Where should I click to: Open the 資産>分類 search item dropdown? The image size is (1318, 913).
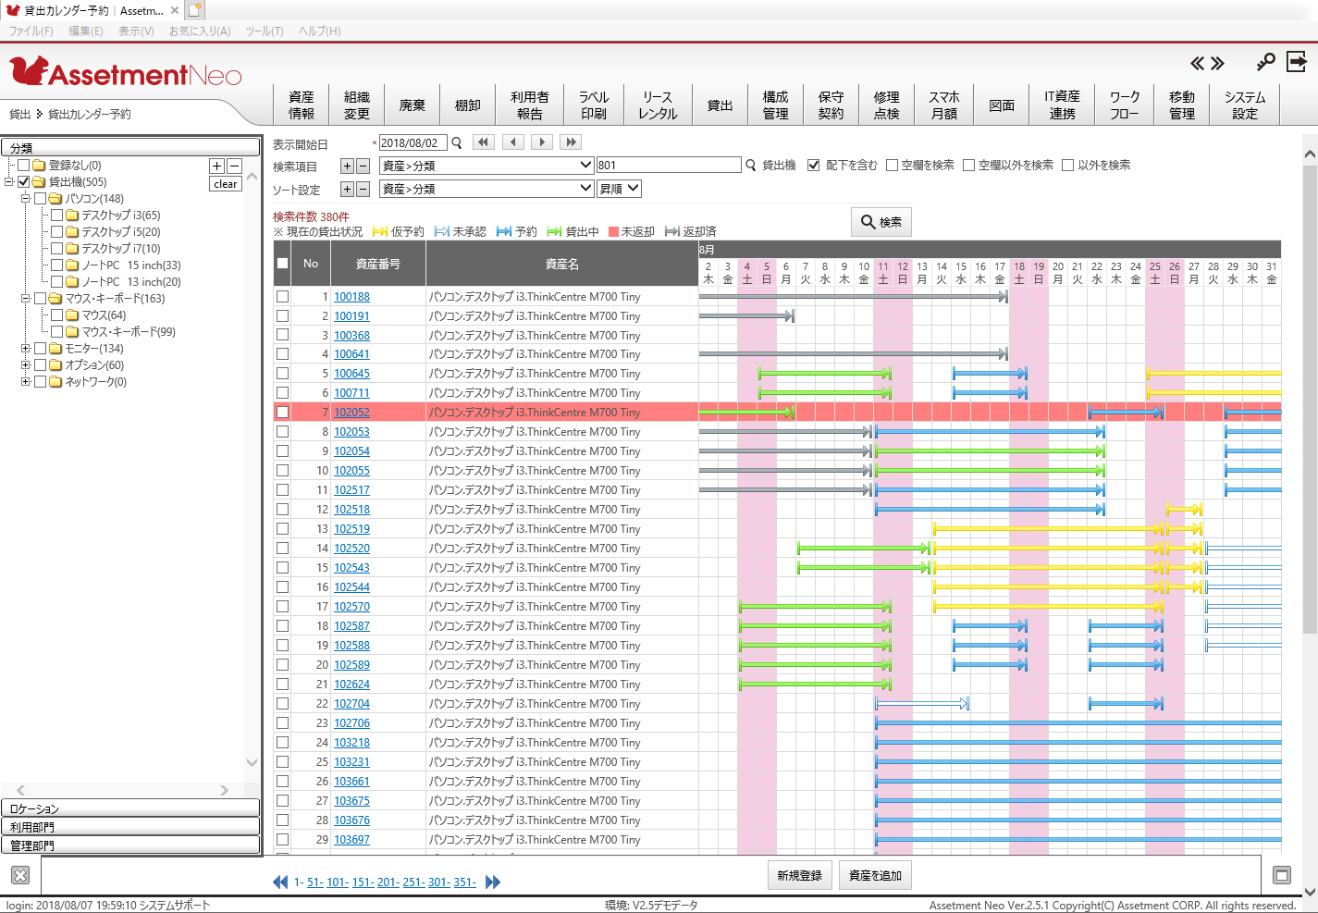coord(487,166)
